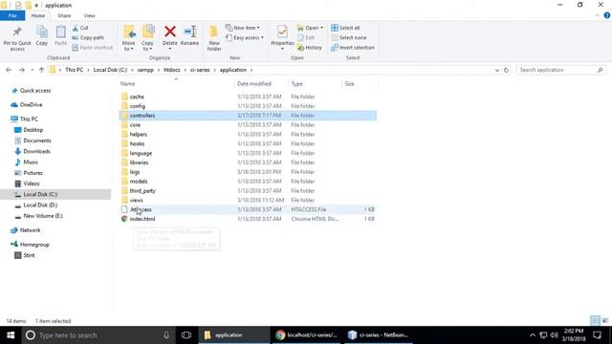Sort by Size column header

point(349,84)
